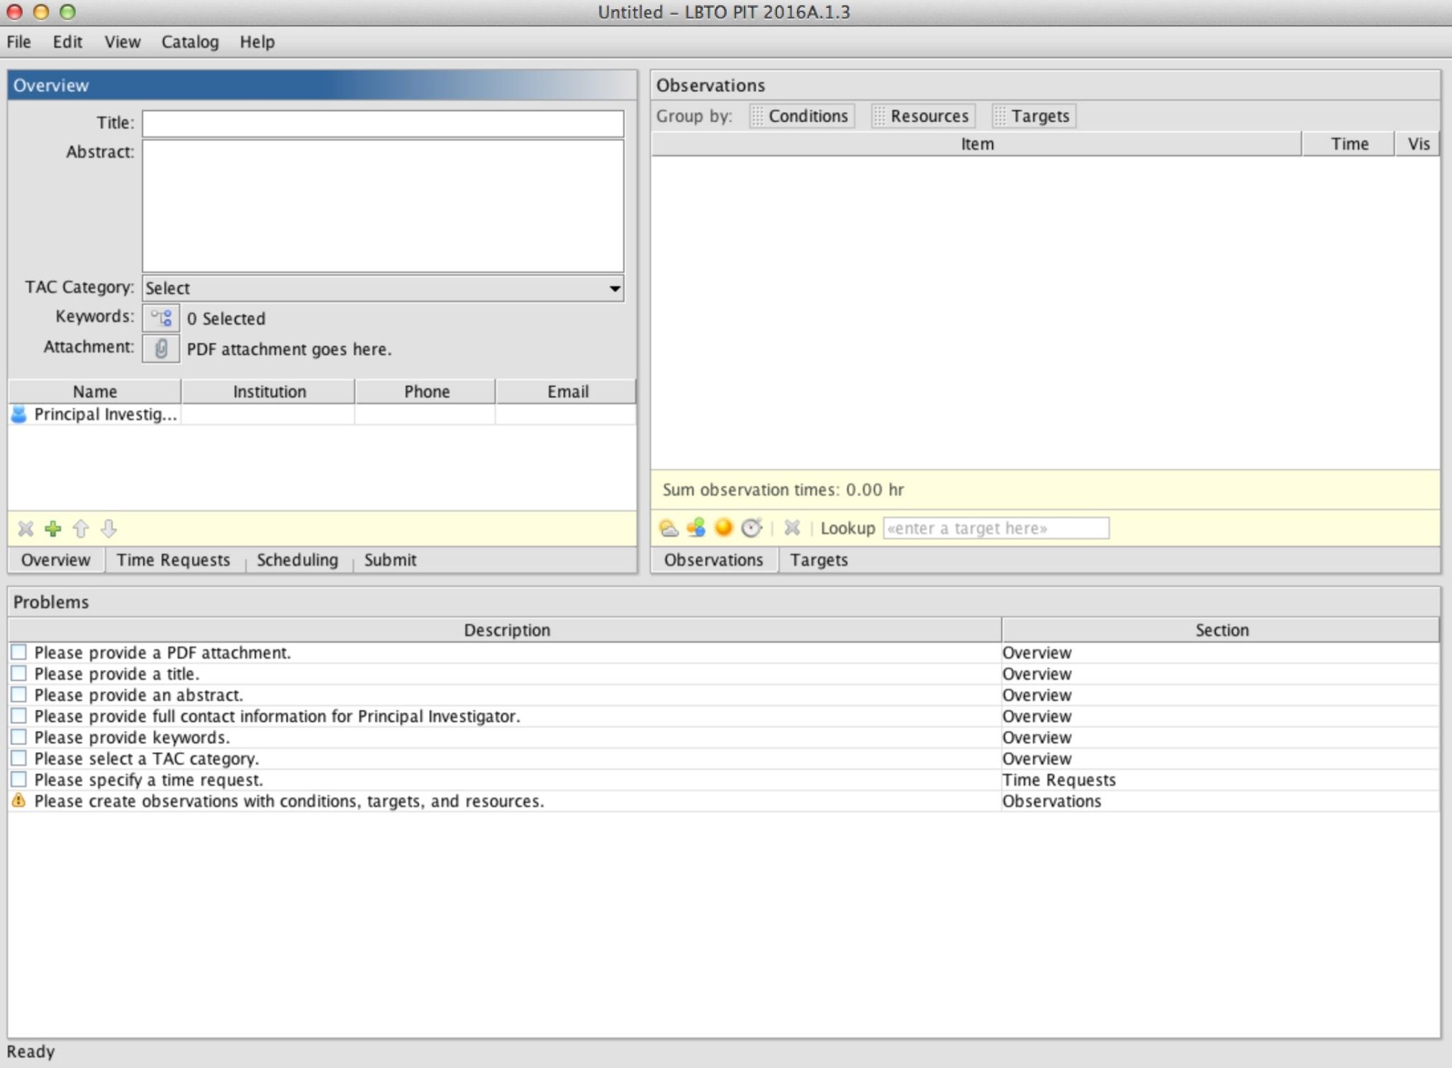Open the View menu
The image size is (1452, 1068).
click(123, 42)
